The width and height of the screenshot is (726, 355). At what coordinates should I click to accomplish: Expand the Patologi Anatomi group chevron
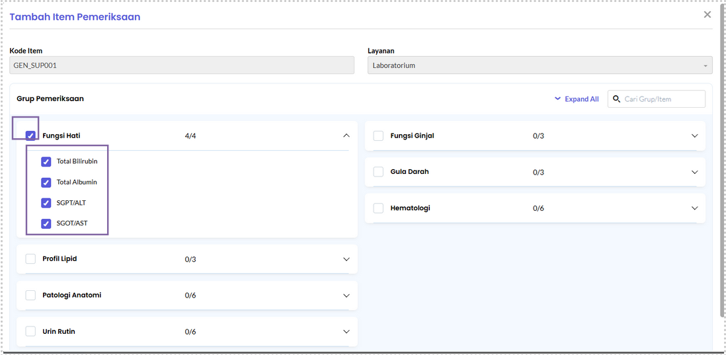[346, 296]
